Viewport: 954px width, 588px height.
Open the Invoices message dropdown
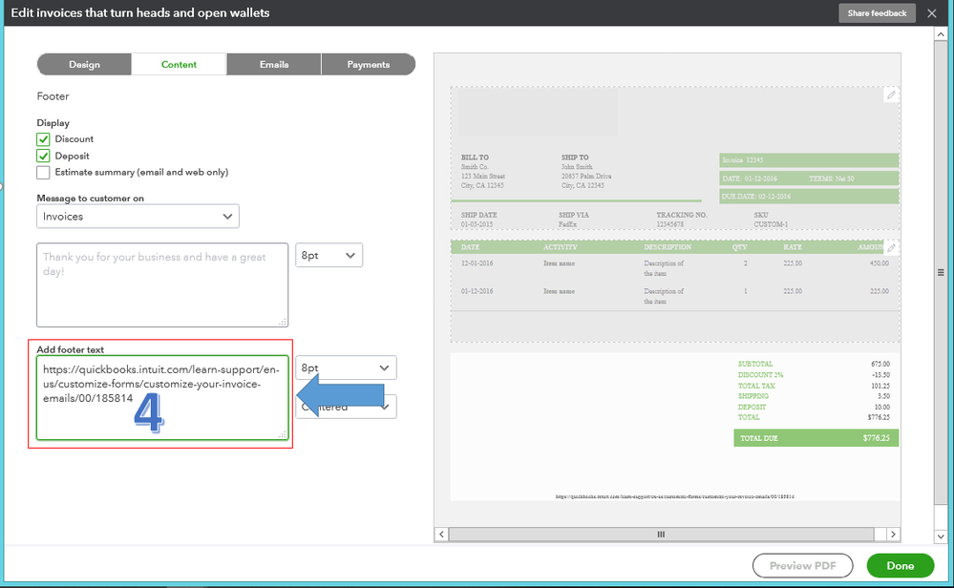pos(138,217)
